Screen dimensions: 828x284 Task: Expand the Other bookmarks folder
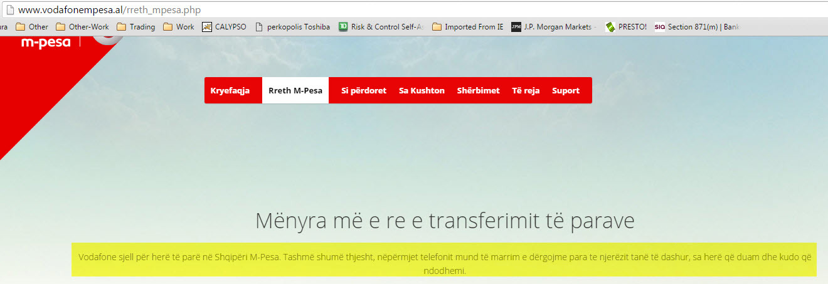32,27
